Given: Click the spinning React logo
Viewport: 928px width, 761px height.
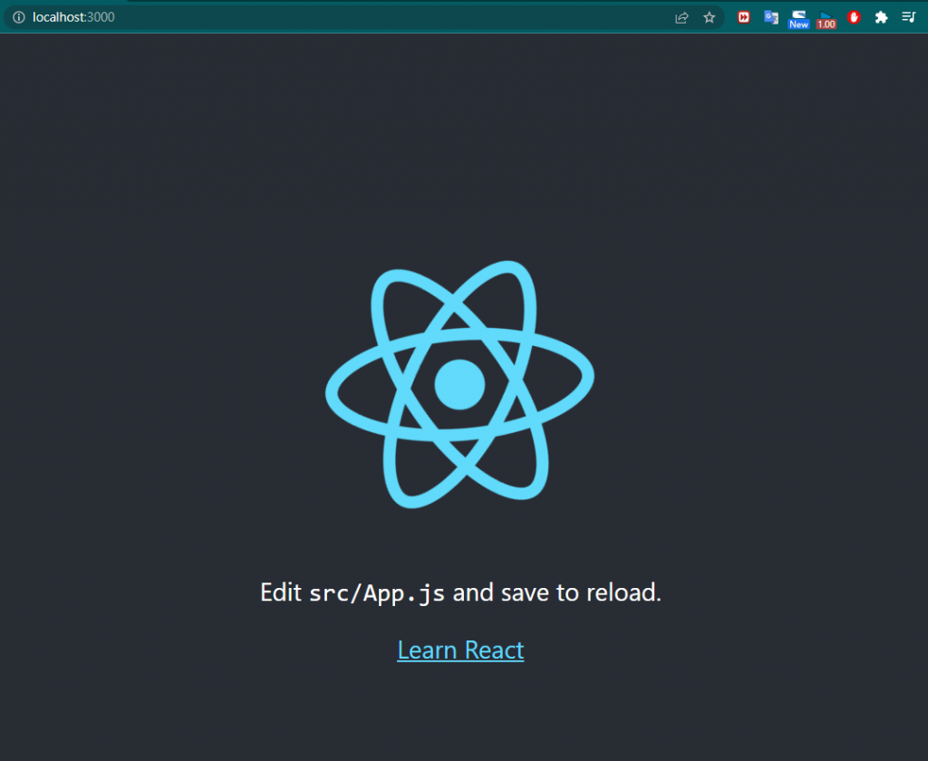Looking at the screenshot, I should coord(459,384).
